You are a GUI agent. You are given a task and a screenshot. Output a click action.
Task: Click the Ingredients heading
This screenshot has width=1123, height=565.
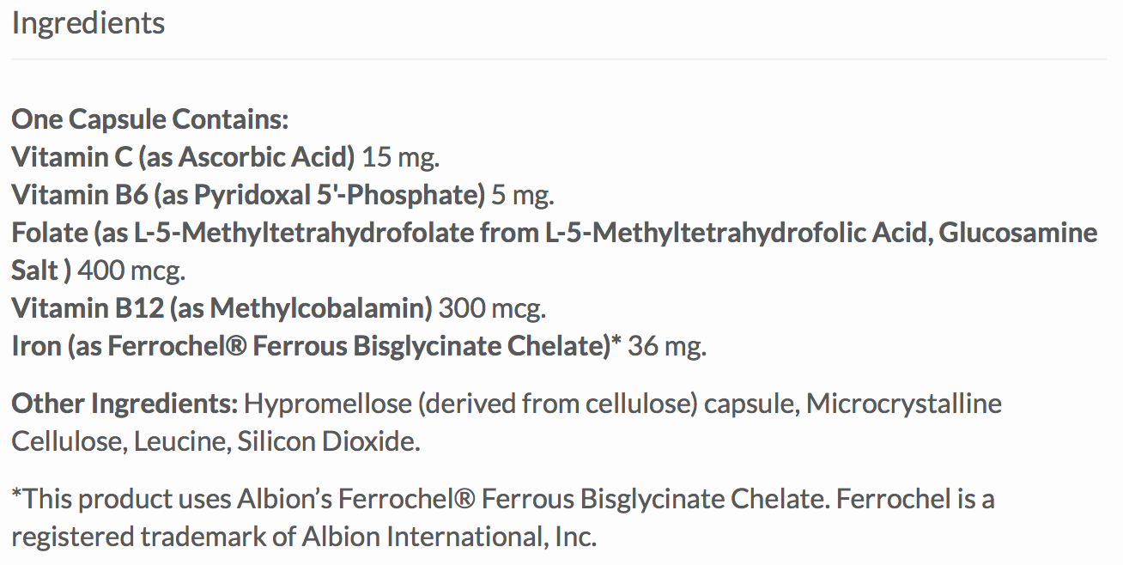coord(88,23)
